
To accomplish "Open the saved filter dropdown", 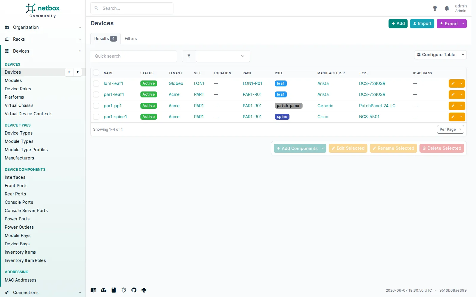I will pos(223,56).
